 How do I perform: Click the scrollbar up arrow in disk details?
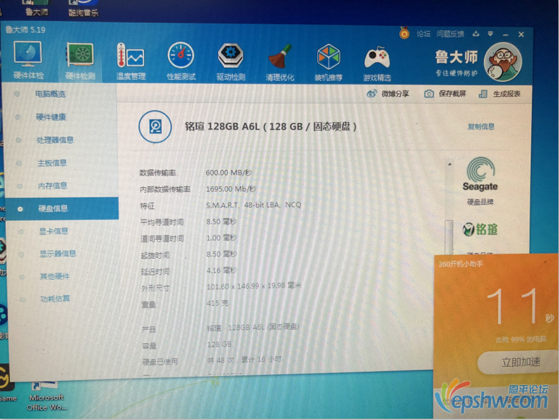[450, 165]
